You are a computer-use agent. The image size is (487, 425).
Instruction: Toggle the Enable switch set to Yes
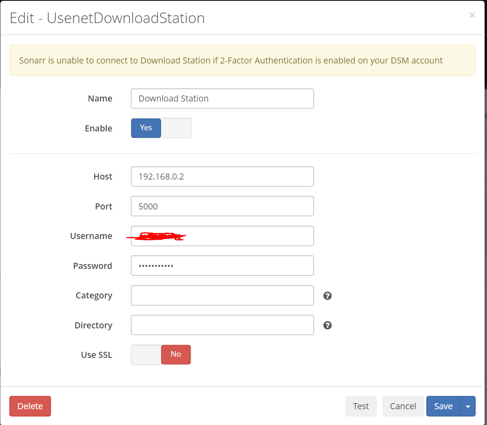161,128
